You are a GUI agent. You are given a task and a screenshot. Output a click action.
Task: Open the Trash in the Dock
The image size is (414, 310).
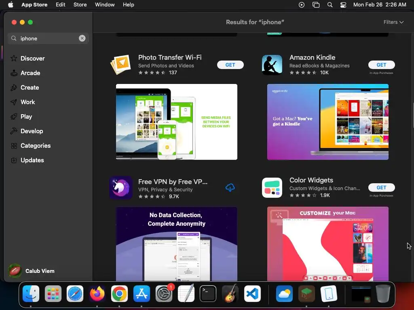pyautogui.click(x=383, y=293)
